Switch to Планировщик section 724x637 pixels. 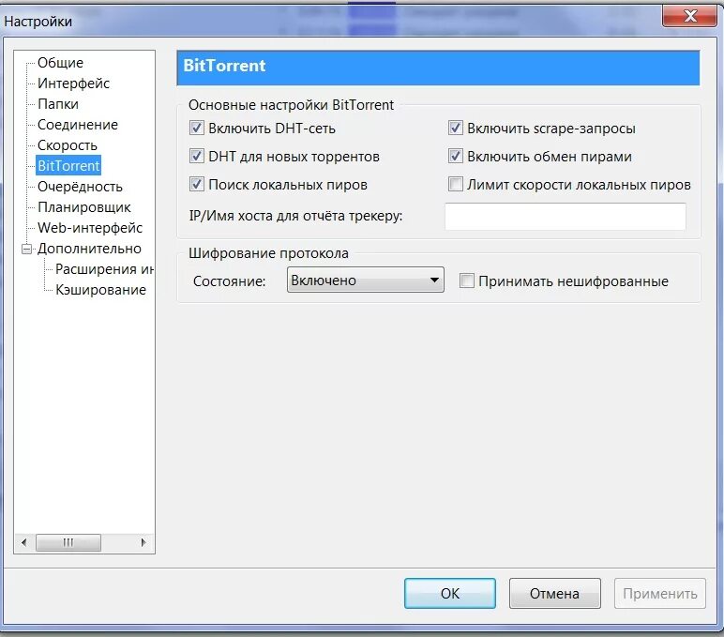[x=84, y=207]
